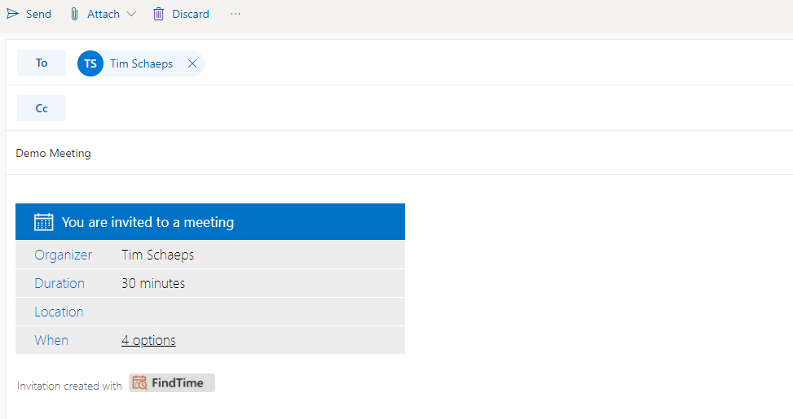Click the To field after Tim Schaeps
Viewport: 793px width, 419px height.
[x=498, y=63]
